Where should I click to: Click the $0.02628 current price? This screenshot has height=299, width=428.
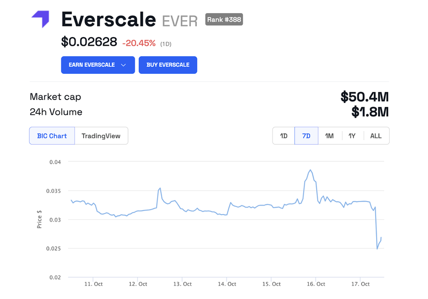tap(89, 42)
